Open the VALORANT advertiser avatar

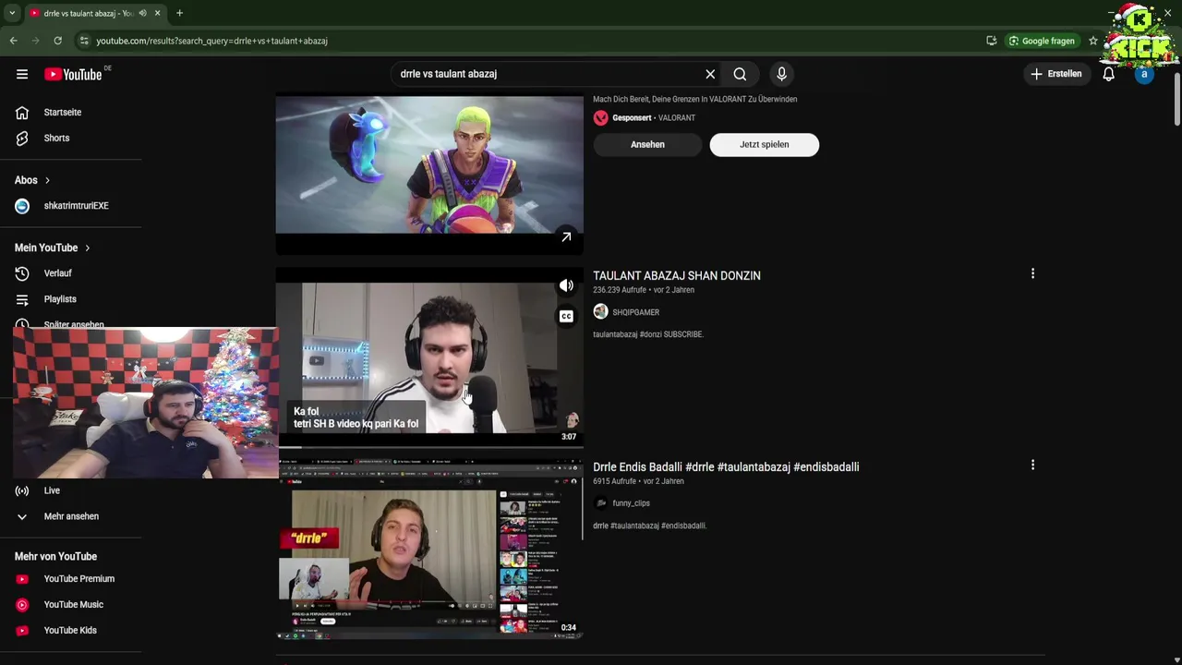[x=600, y=118]
